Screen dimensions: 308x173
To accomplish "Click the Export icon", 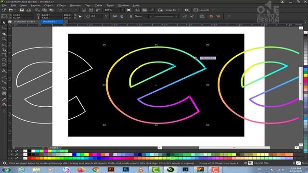I will pos(91,10).
